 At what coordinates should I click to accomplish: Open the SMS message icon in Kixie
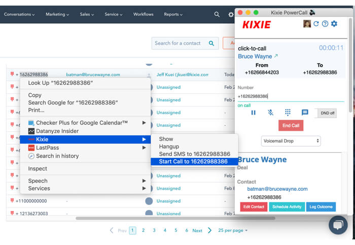point(305,112)
